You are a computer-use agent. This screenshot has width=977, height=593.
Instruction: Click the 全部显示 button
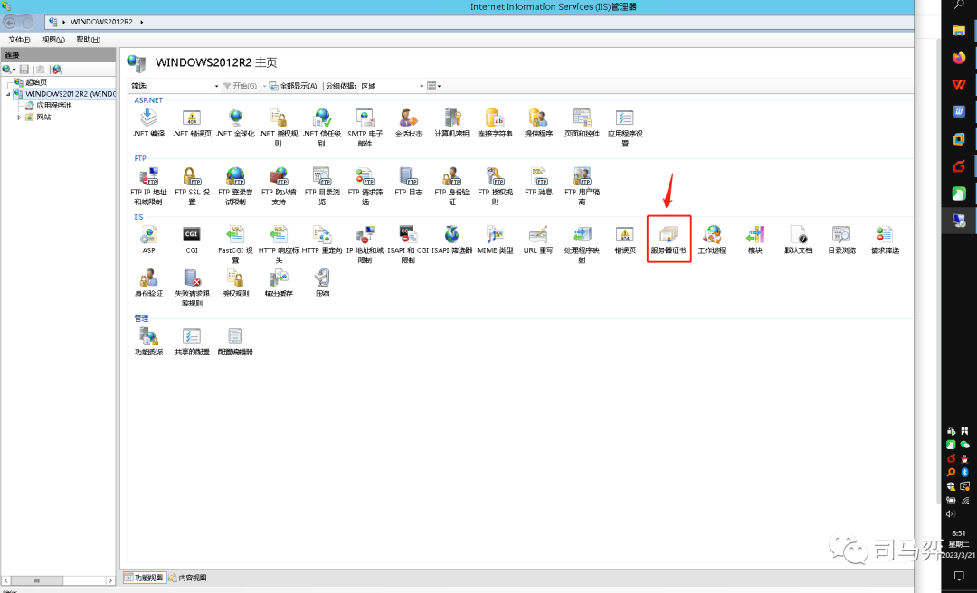tap(293, 86)
